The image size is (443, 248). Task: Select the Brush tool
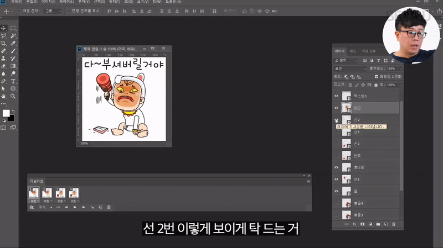point(13,51)
